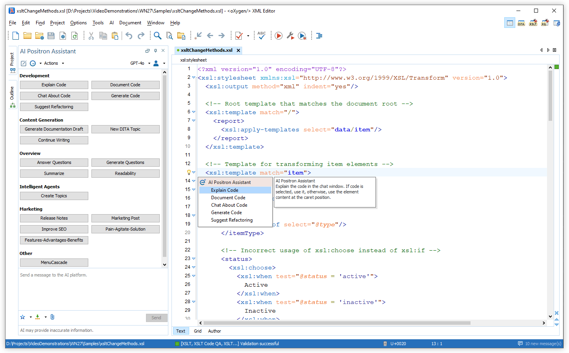Click the New DITA Topic button

[x=125, y=129]
